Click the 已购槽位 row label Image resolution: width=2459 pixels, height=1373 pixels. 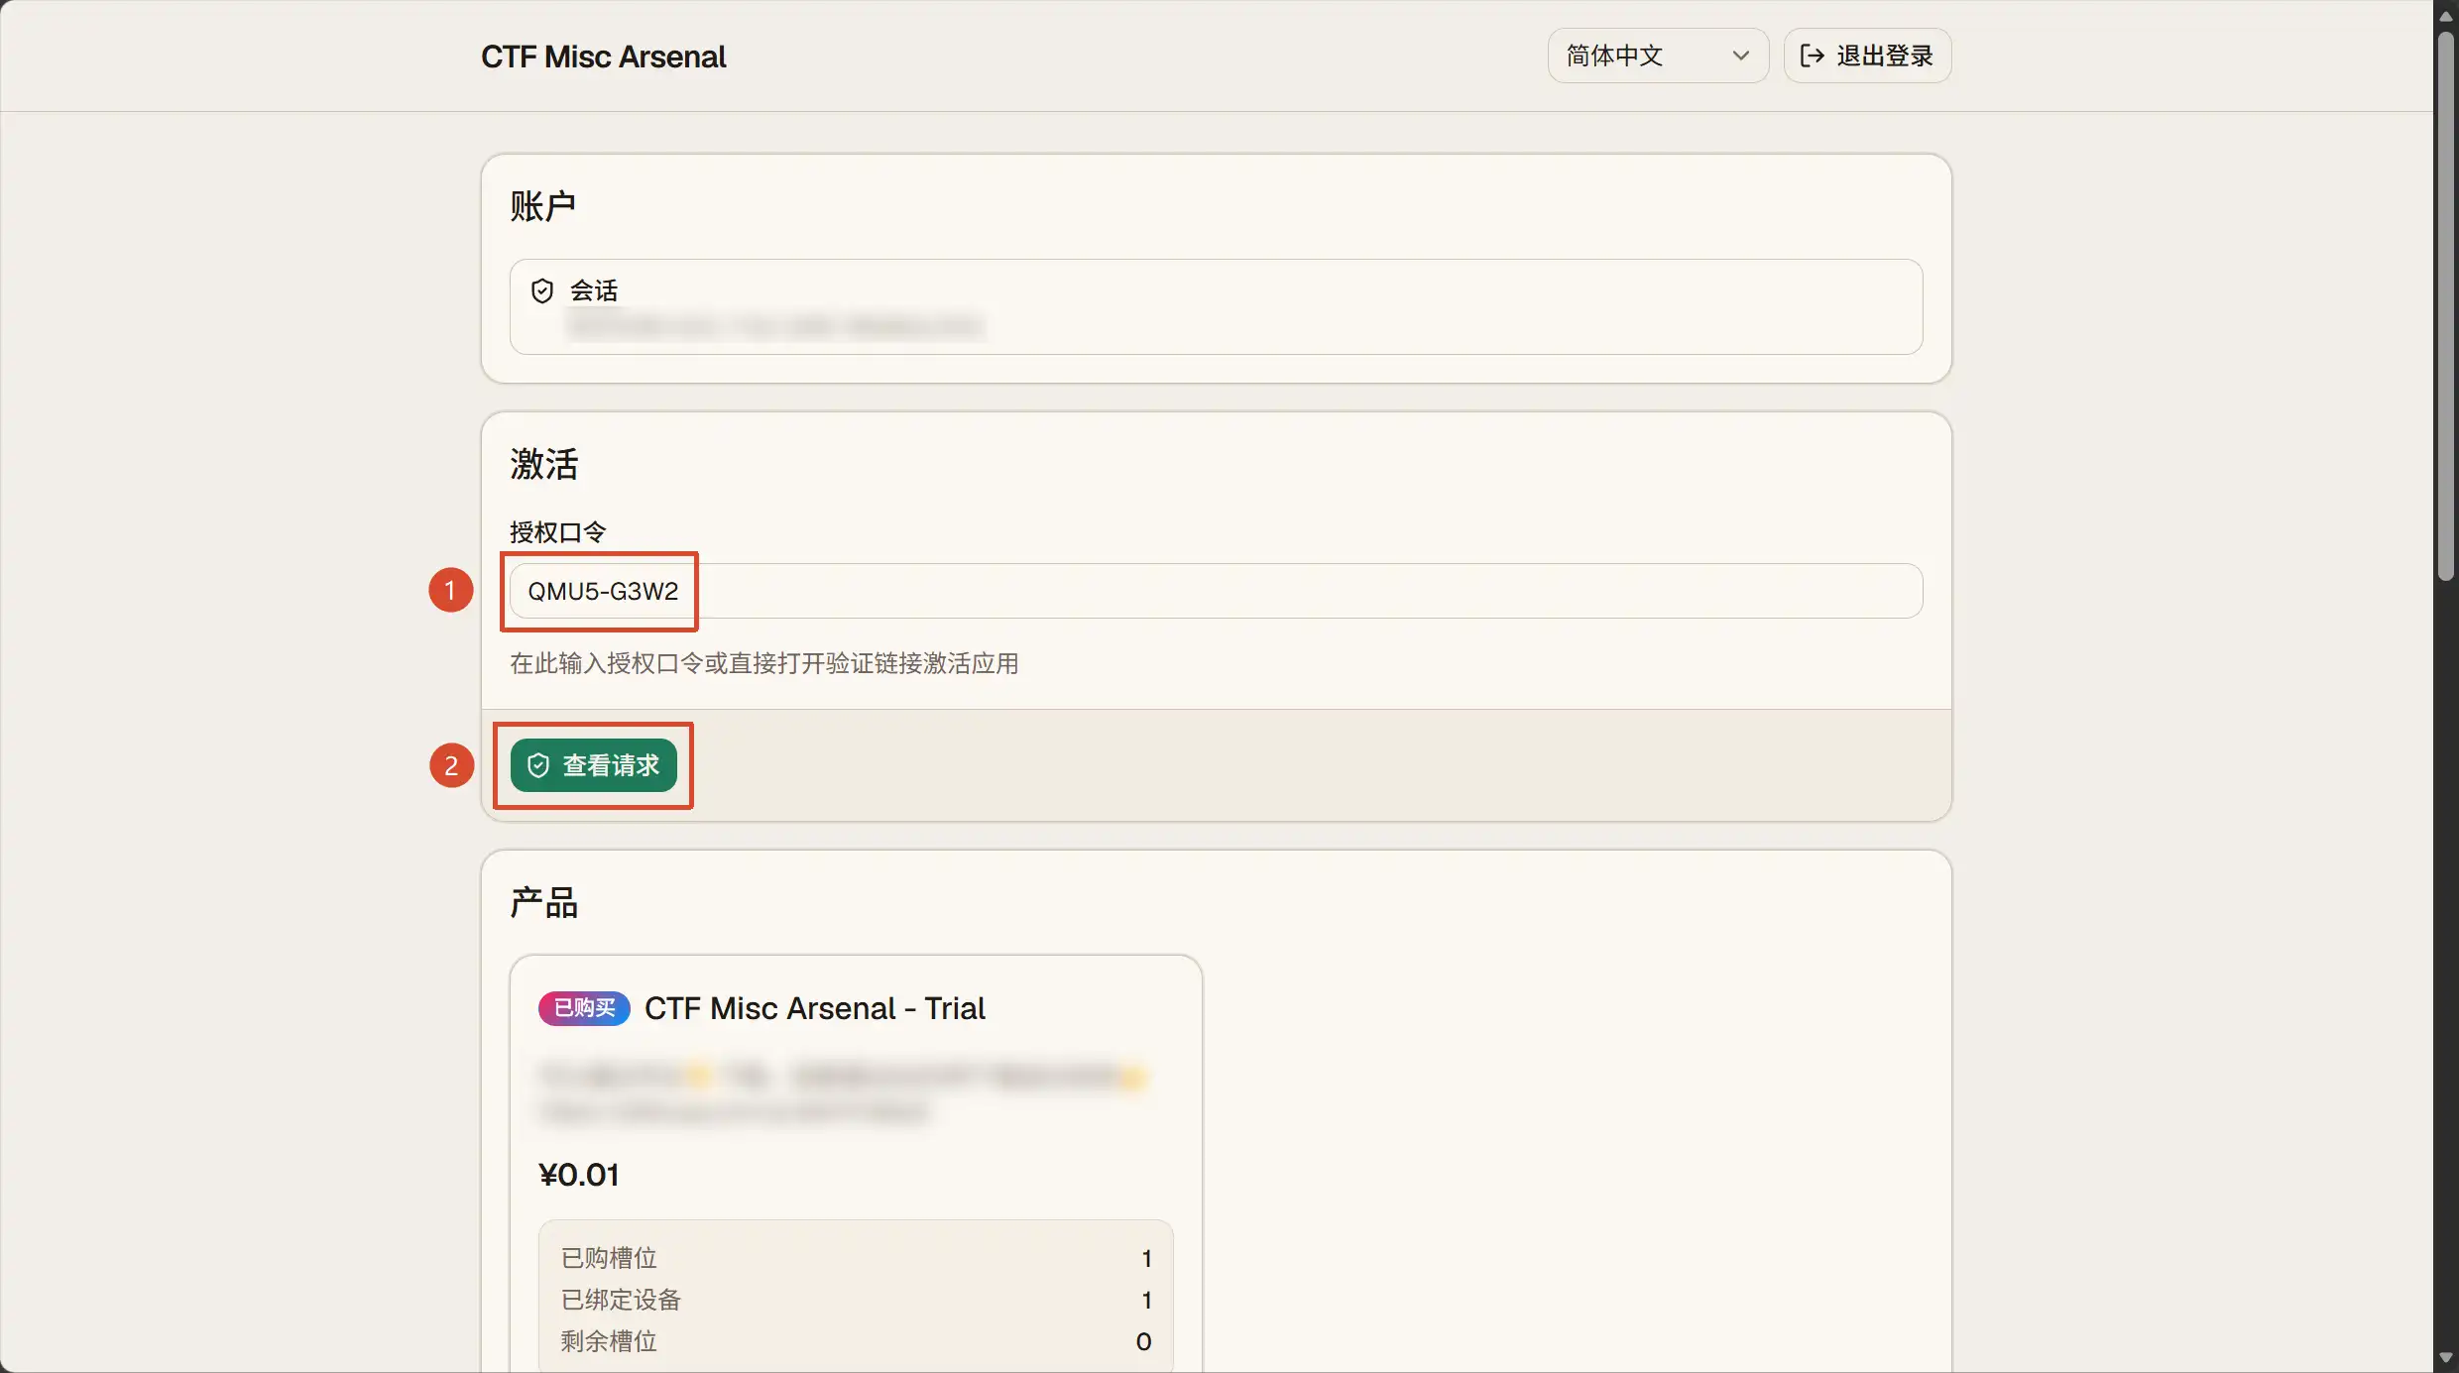tap(609, 1258)
